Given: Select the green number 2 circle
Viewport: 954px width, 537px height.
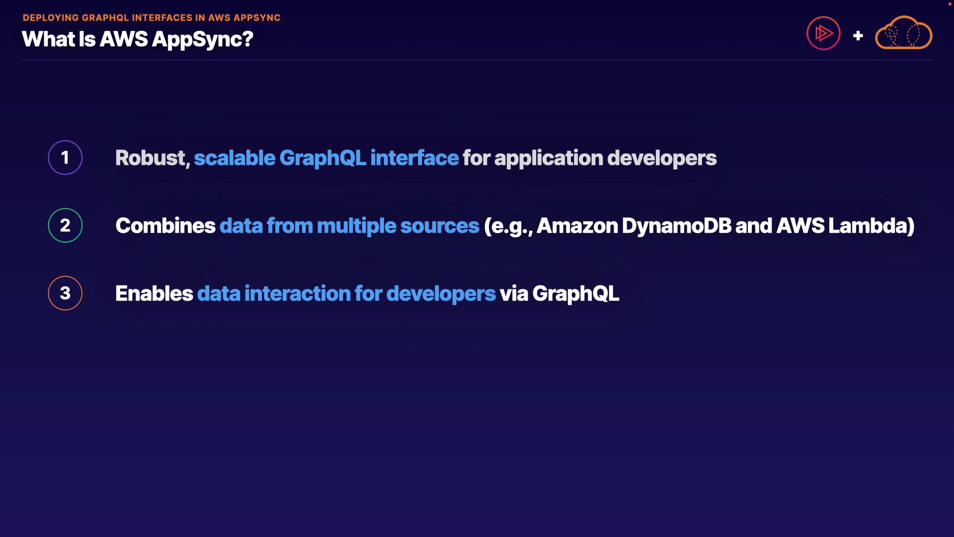Looking at the screenshot, I should coord(65,225).
